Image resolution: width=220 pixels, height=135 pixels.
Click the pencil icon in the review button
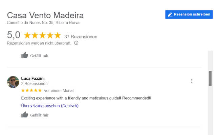point(170,15)
